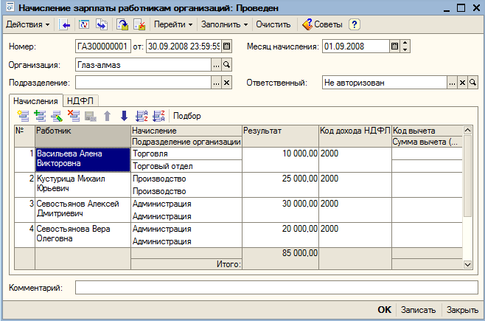Viewport: 485px width, 321px height.
Task: Click the Записать button
Action: tap(418, 309)
